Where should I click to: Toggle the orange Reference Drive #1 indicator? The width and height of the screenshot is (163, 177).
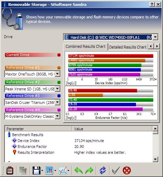tap(59, 68)
